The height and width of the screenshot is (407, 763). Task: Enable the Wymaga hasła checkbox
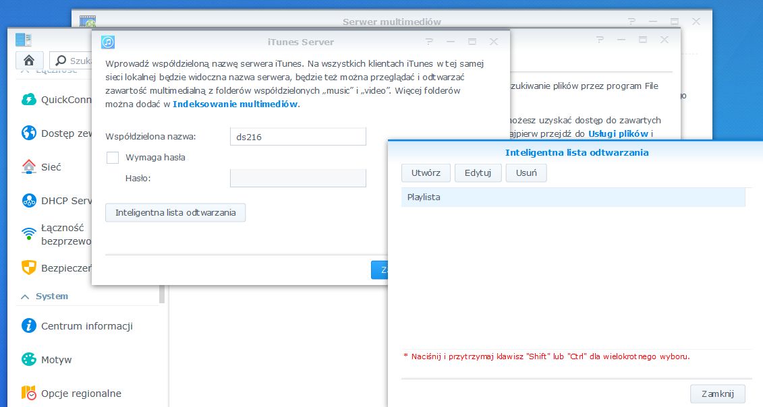[113, 158]
